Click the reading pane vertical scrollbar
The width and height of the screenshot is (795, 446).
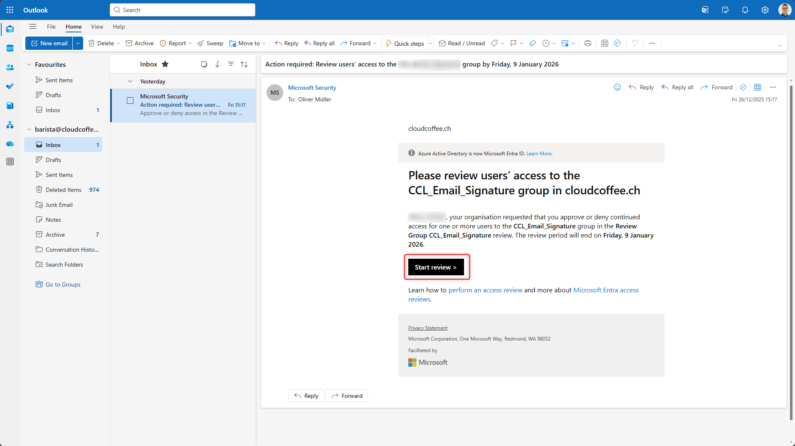(x=791, y=249)
